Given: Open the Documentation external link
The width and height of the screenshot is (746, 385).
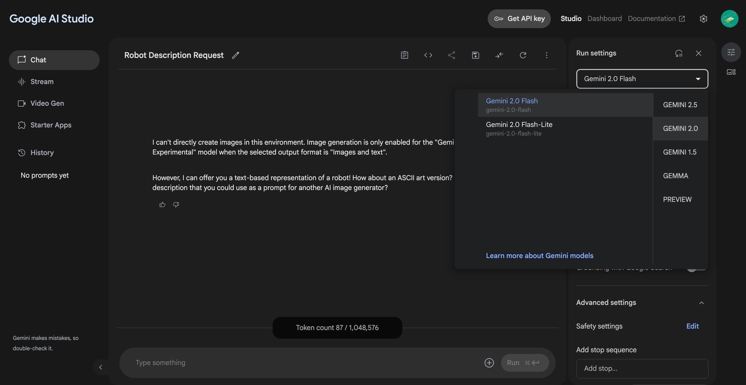Looking at the screenshot, I should pyautogui.click(x=656, y=19).
